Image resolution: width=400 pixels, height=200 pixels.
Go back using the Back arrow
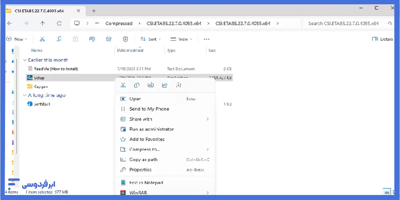(x=9, y=23)
